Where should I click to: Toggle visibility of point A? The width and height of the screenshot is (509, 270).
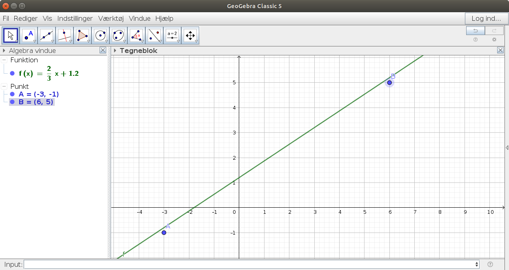[12, 94]
